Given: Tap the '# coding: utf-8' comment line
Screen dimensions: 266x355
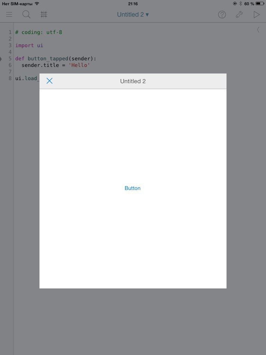Looking at the screenshot, I should (x=39, y=32).
